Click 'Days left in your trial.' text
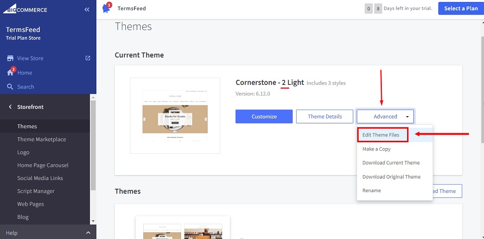The height and width of the screenshot is (239, 484). click(x=408, y=8)
